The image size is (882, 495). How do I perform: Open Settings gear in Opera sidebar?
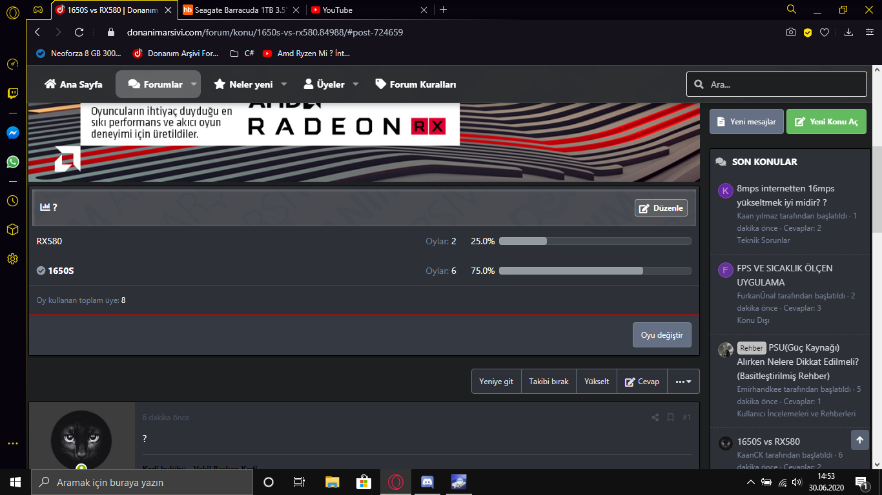(12, 259)
